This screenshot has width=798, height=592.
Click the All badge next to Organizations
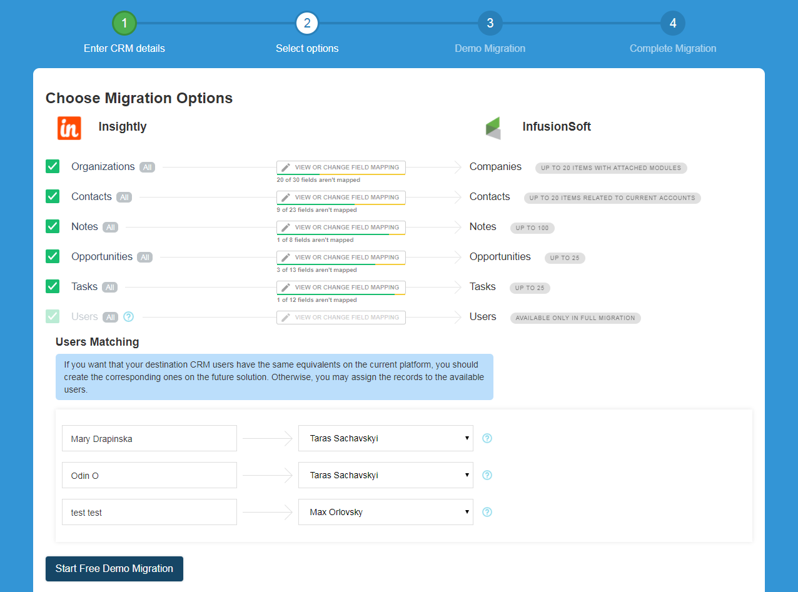tap(147, 168)
